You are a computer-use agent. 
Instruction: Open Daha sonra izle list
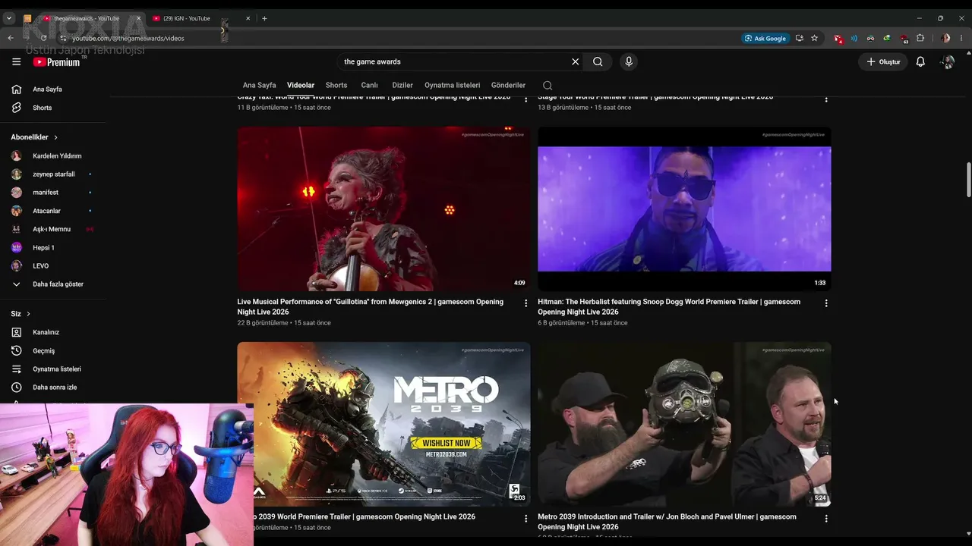[x=53, y=388]
